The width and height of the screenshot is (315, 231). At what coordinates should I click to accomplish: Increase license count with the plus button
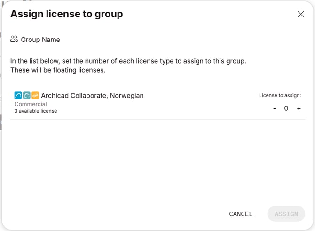(x=299, y=108)
